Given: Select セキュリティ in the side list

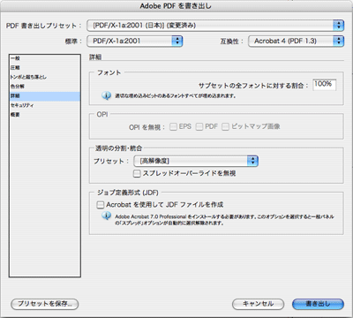Looking at the screenshot, I should (x=45, y=105).
